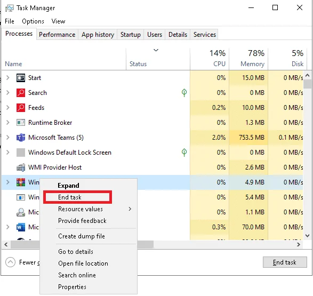Viewport: 313px width, 296px height.
Task: Click the sort chevron above the Status column
Action: [156, 50]
